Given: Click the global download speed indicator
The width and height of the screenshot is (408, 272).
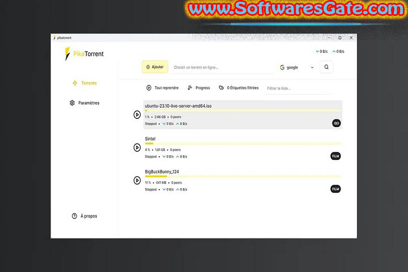Looking at the screenshot, I should (322, 52).
